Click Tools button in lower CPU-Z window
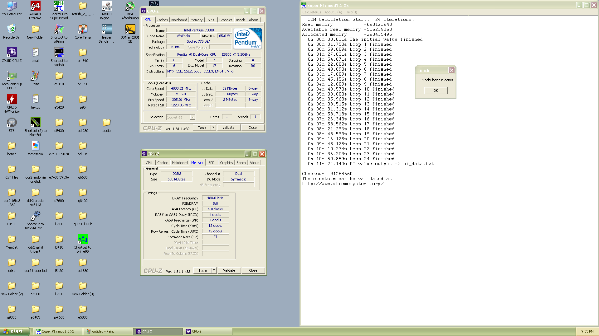 pos(202,270)
